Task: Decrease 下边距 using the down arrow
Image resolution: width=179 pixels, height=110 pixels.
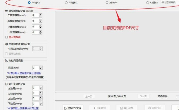Action: click(41, 104)
